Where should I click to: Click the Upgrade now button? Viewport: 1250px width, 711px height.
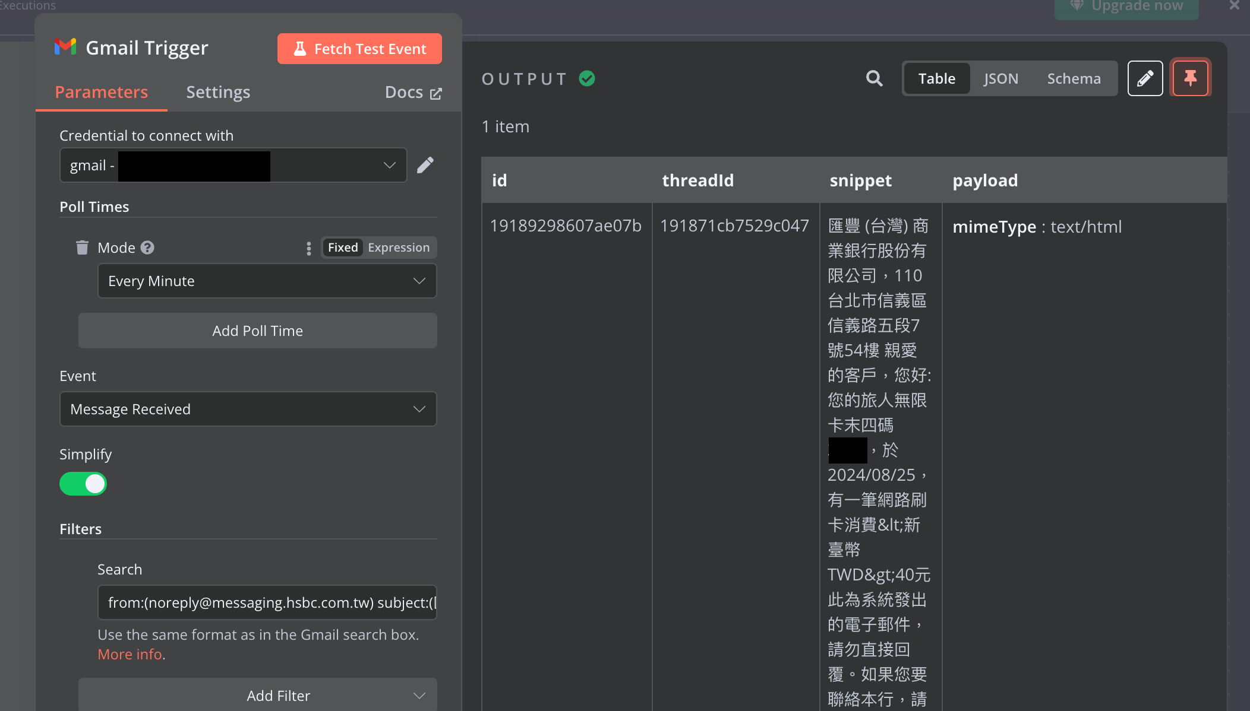tap(1126, 8)
